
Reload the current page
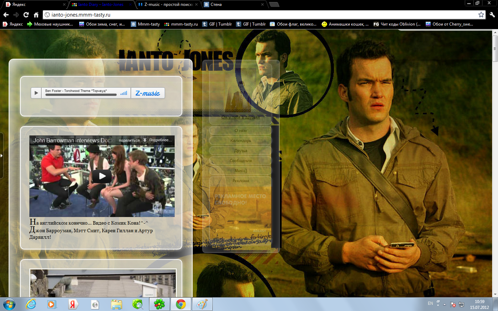click(26, 15)
